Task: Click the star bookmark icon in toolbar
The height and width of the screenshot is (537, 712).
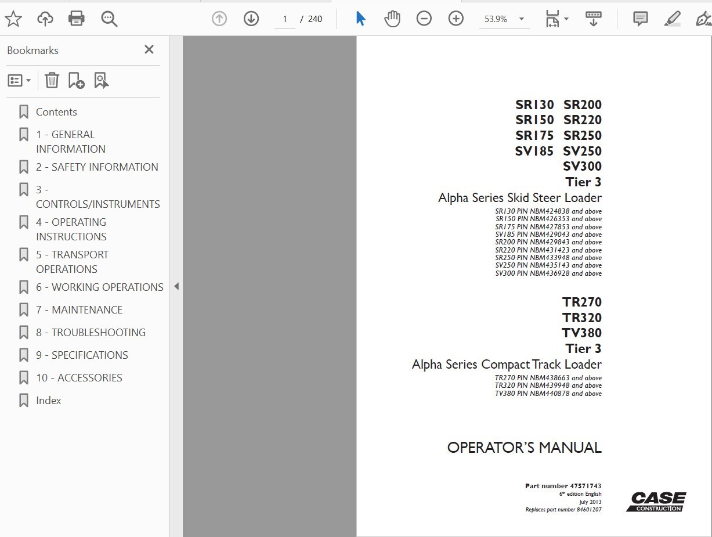Action: (13, 19)
